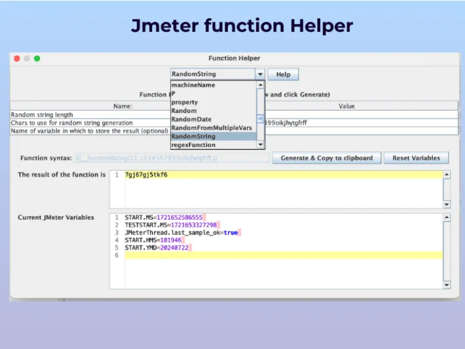This screenshot has width=465, height=349.
Task: Click the Random string length row
Action: [90, 115]
